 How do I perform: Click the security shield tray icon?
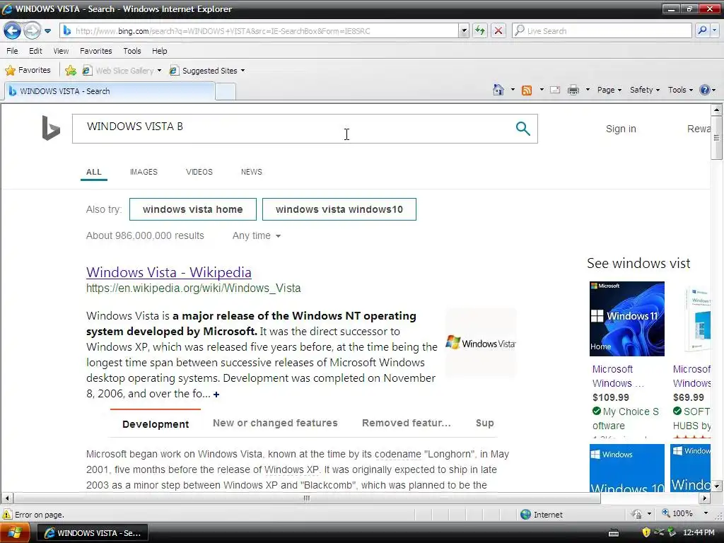[646, 532]
